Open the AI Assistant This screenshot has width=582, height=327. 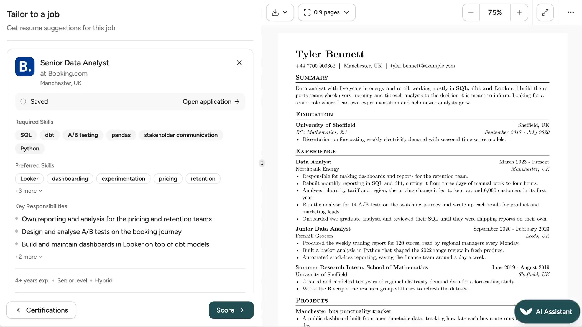(547, 311)
